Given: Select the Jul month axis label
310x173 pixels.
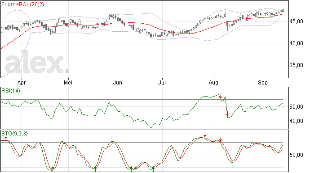Looking at the screenshot, I should tap(162, 83).
